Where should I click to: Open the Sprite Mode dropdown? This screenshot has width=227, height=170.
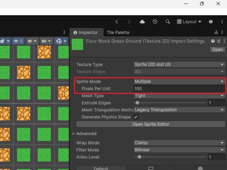(179, 81)
